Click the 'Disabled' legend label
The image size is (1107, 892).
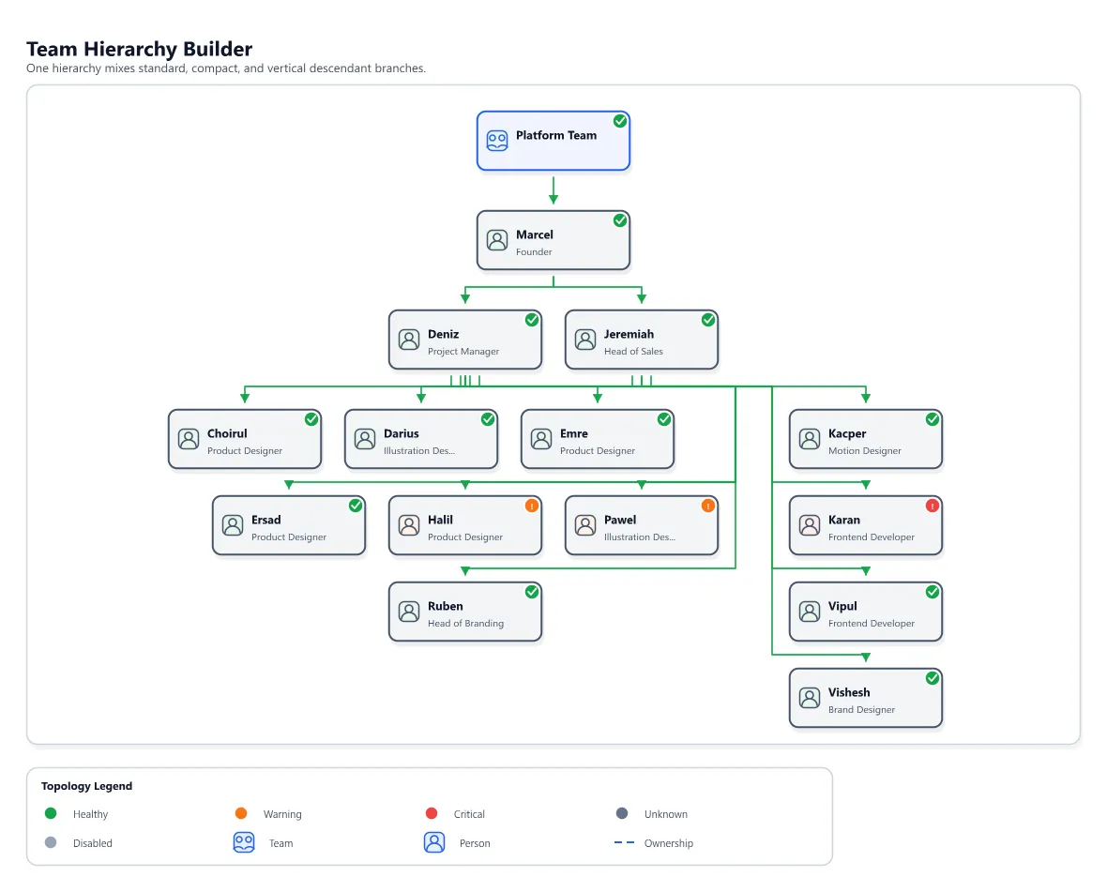pyautogui.click(x=93, y=842)
